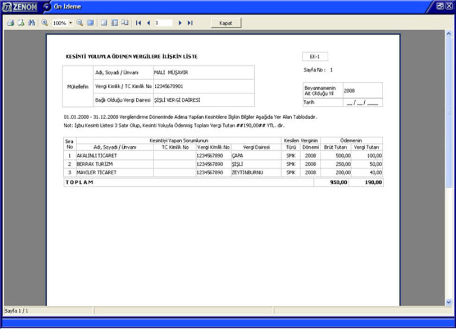This screenshot has height=329, width=456.
Task: Zoom in with the magnifier plus icon
Action: click(44, 23)
